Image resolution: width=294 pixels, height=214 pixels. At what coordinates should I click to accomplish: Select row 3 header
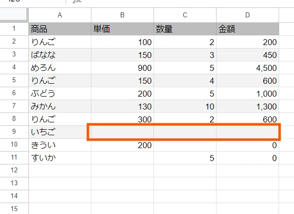14,54
